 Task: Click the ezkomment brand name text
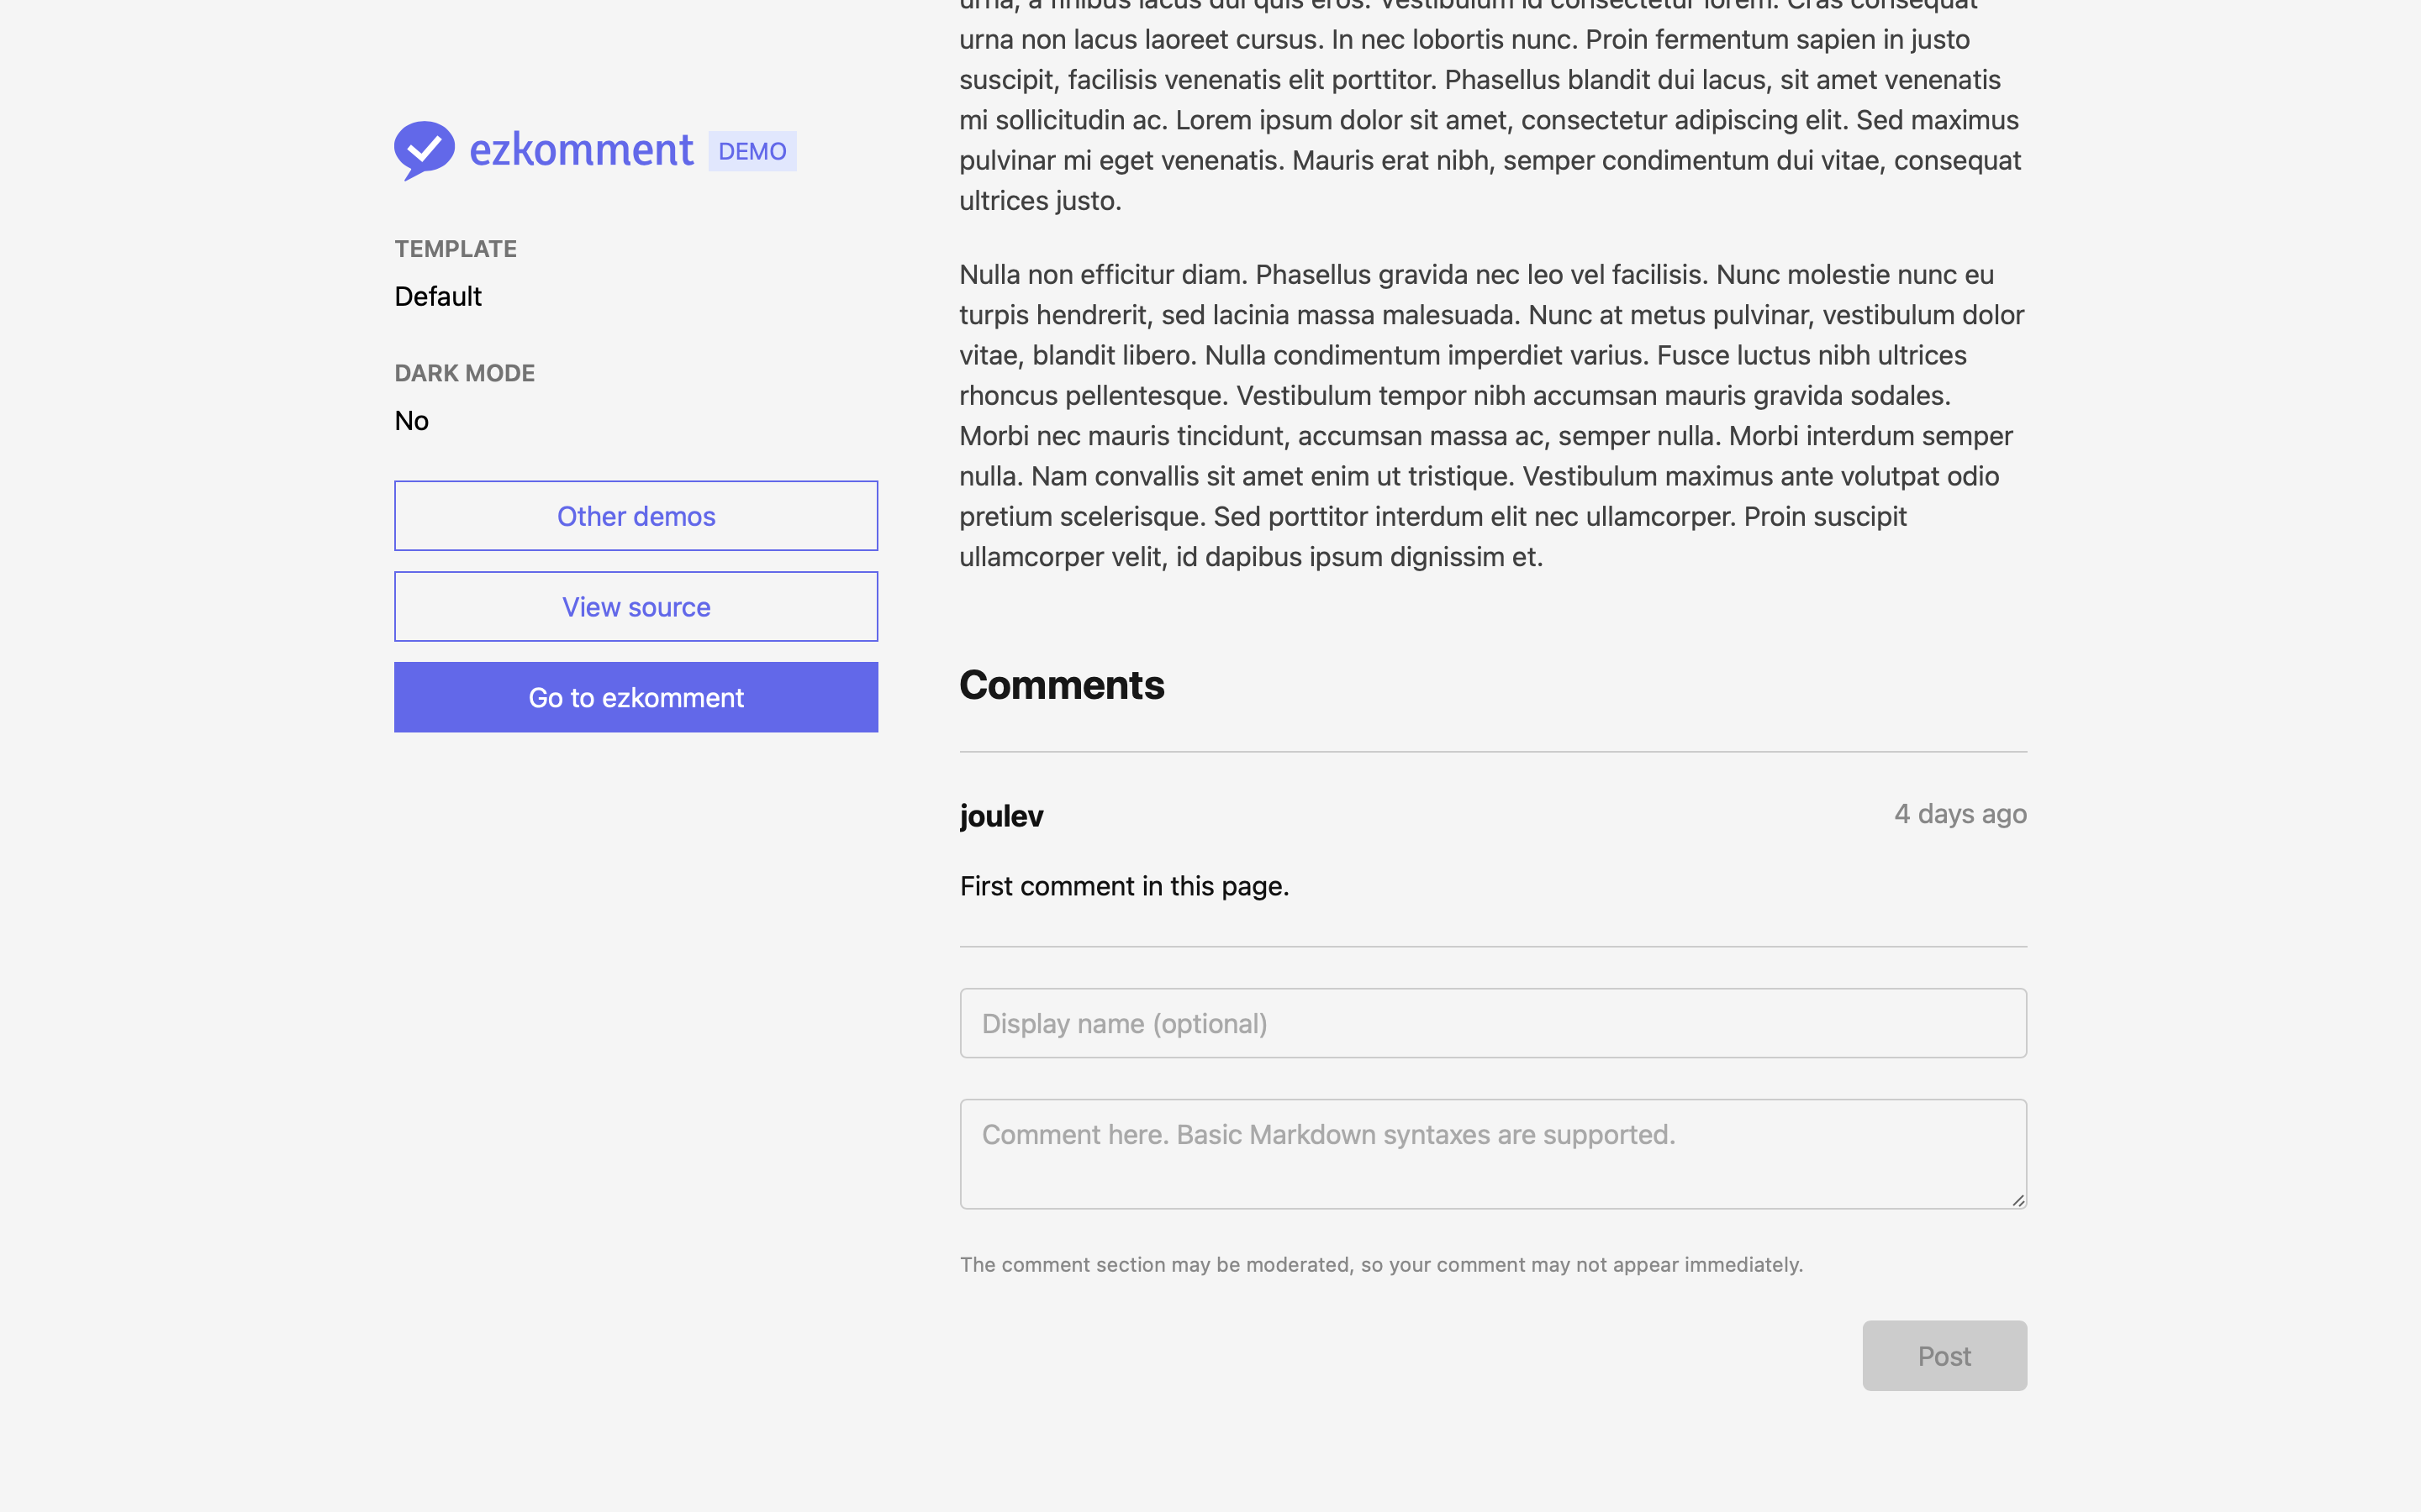point(580,150)
